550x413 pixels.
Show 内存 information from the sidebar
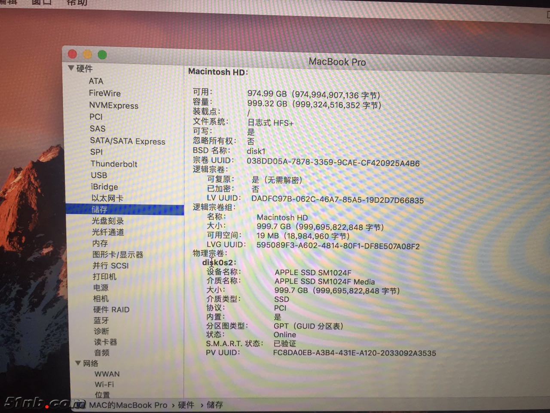pyautogui.click(x=100, y=243)
